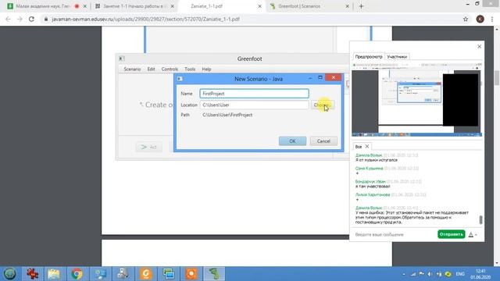This screenshot has width=500, height=281.
Task: Send the message with Отправить button
Action: pyautogui.click(x=451, y=234)
